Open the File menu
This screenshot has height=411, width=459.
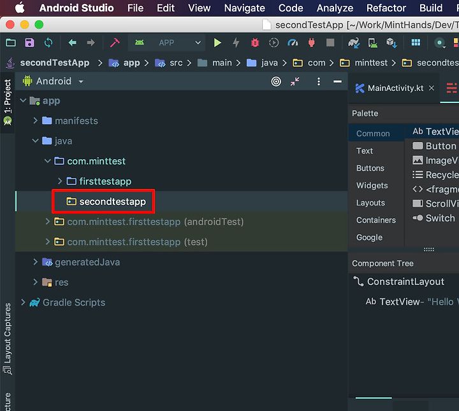tap(135, 8)
